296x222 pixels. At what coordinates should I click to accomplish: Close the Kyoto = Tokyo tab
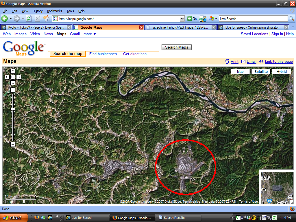point(69,27)
